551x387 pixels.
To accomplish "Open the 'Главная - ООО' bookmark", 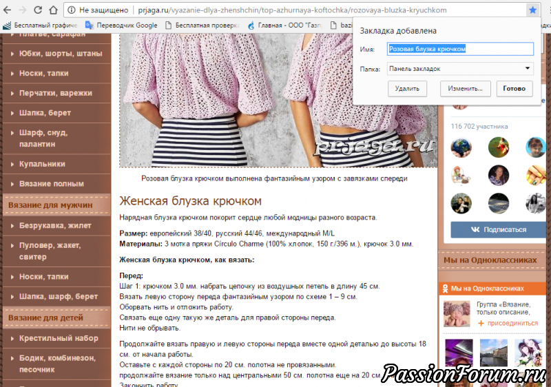I will pyautogui.click(x=285, y=25).
